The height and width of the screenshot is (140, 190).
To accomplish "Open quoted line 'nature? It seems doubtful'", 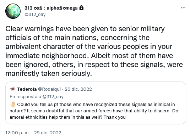I will [94, 111].
